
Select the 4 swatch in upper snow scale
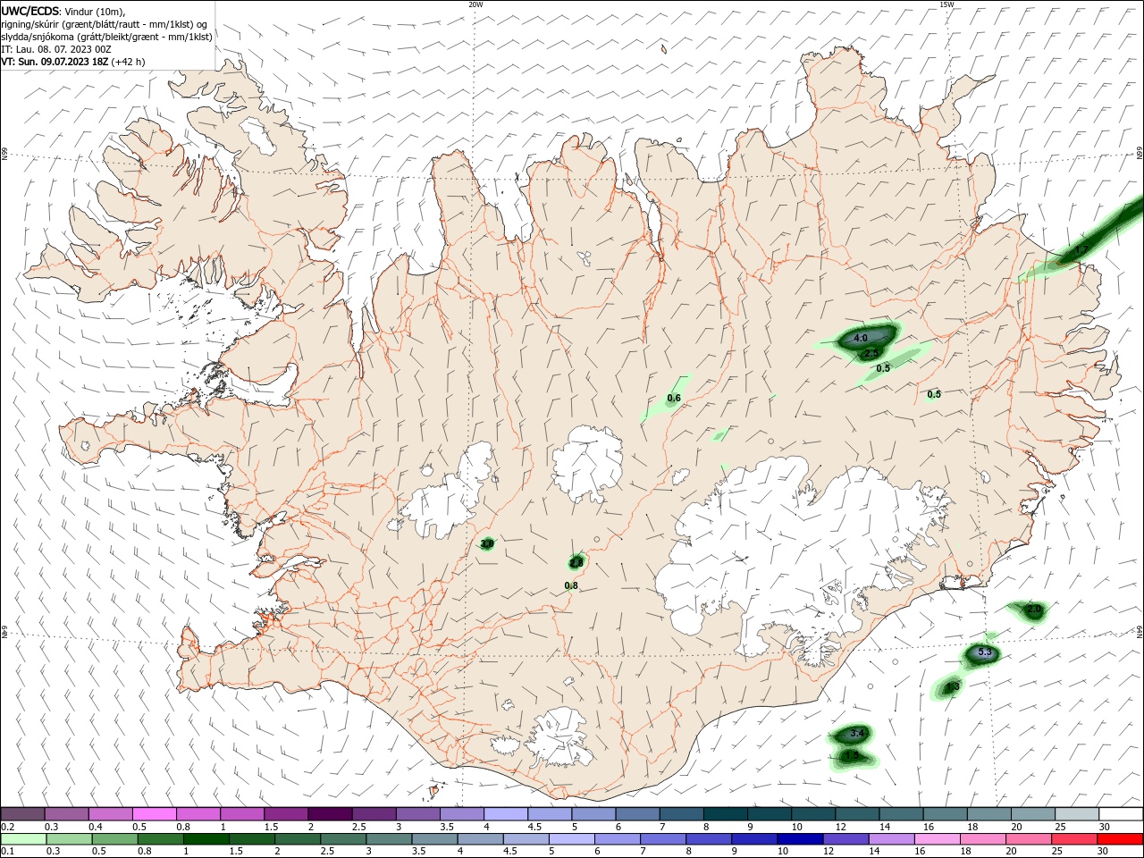505,814
